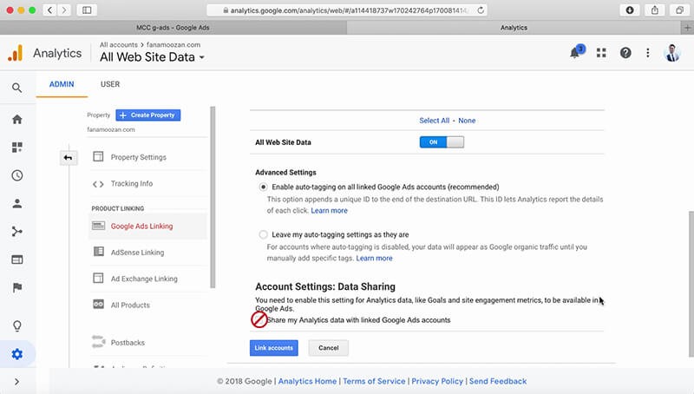Open the three-dot more options menu
This screenshot has height=394, width=694.
[x=647, y=53]
